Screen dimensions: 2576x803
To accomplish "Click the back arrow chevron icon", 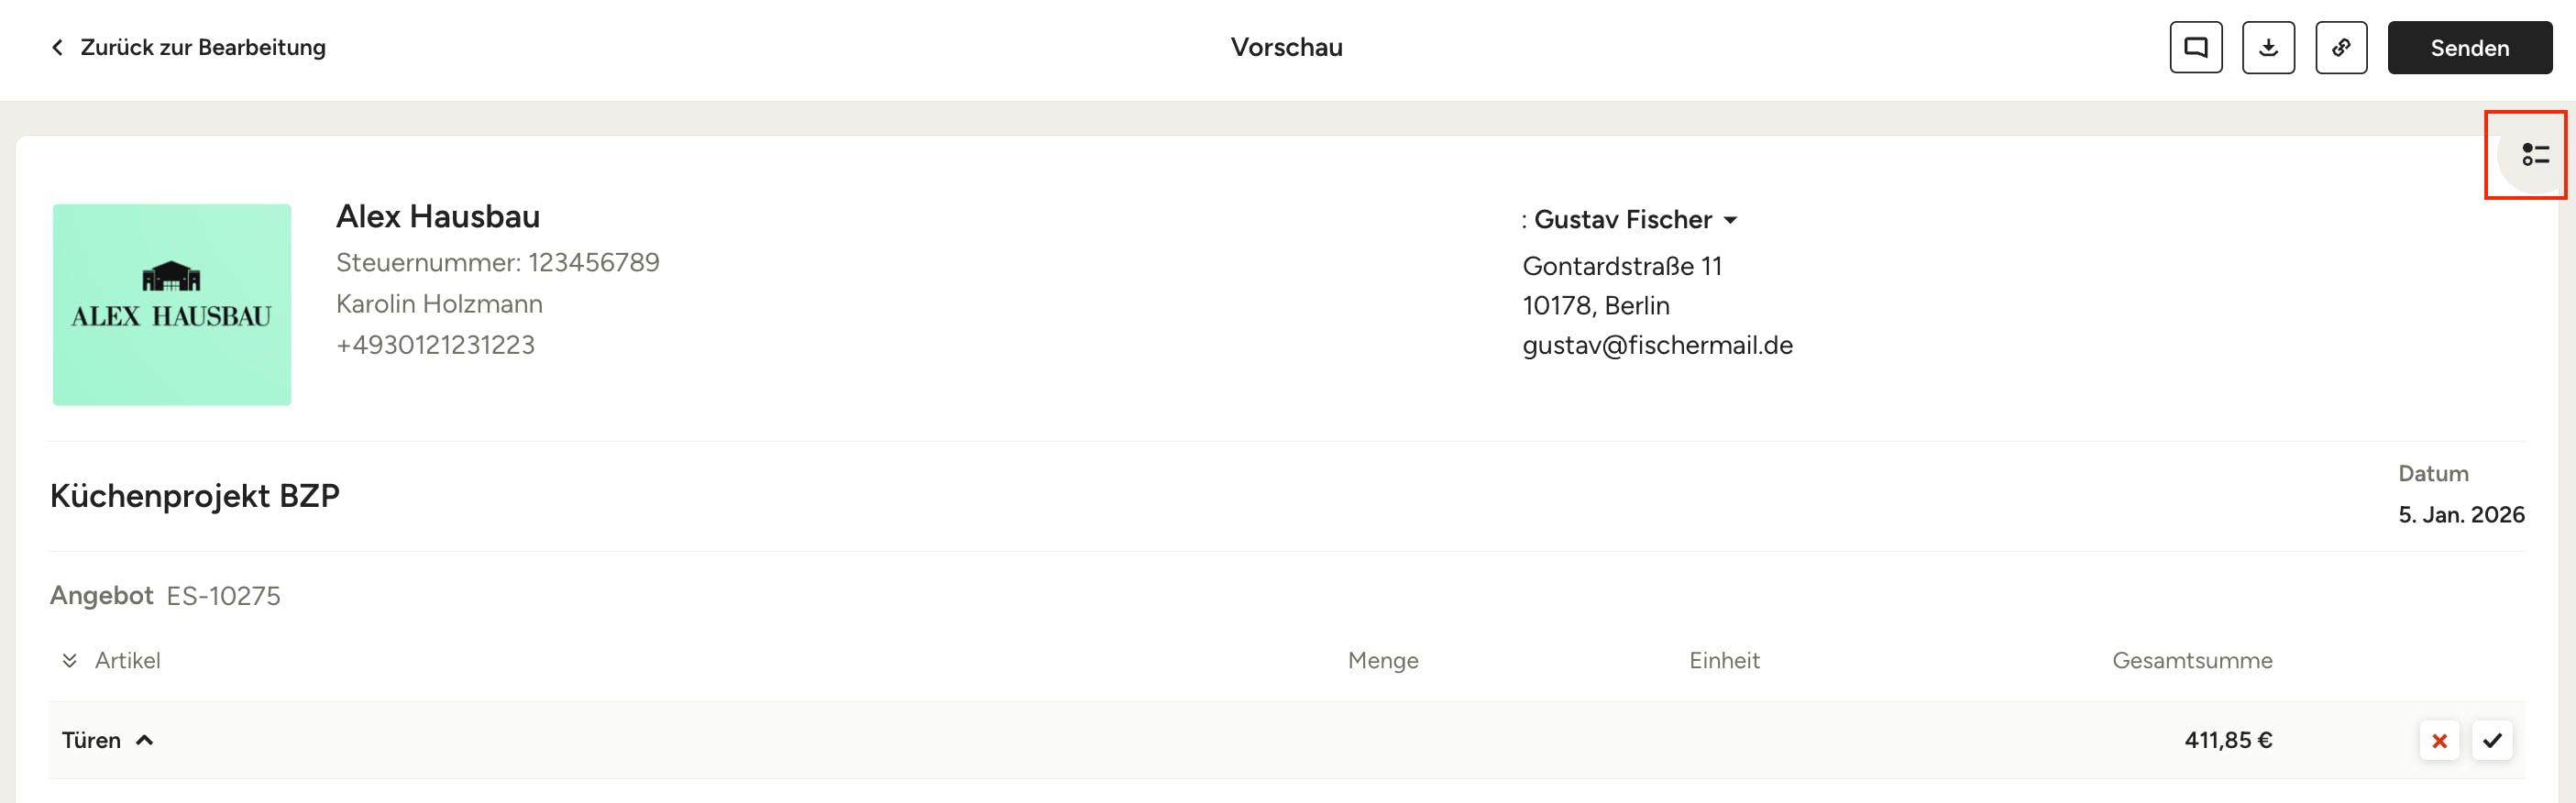I will 57,47.
